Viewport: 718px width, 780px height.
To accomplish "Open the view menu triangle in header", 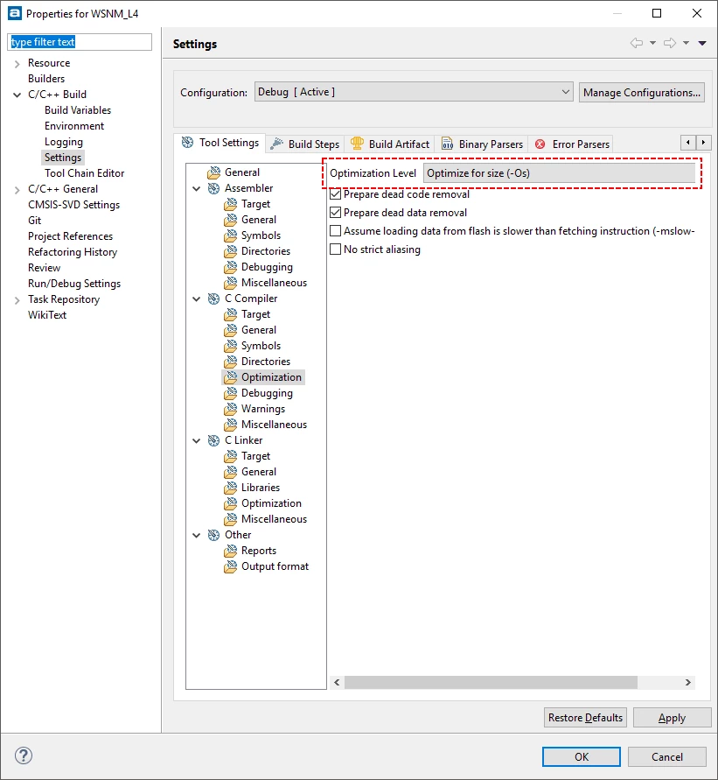I will [x=702, y=43].
